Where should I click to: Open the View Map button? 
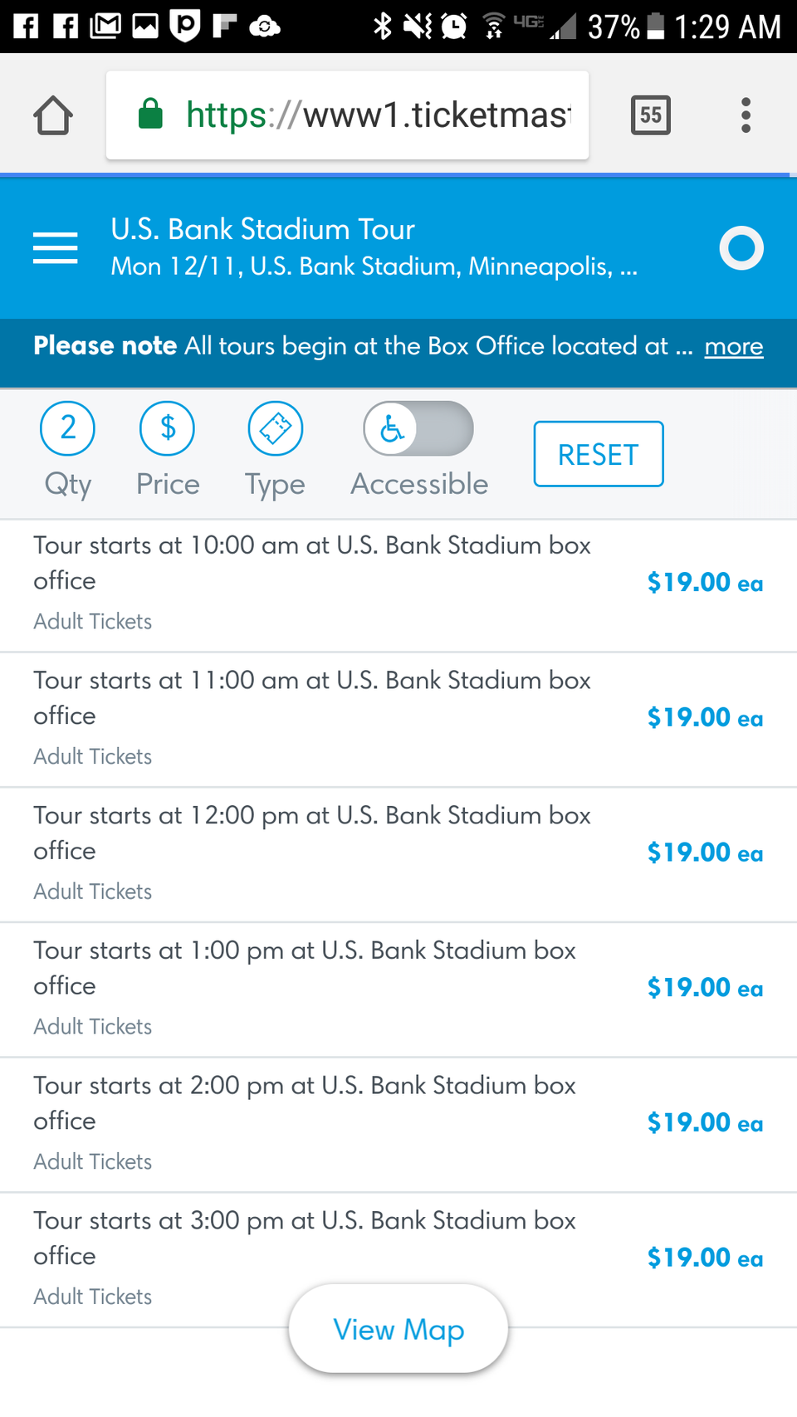(x=398, y=1329)
